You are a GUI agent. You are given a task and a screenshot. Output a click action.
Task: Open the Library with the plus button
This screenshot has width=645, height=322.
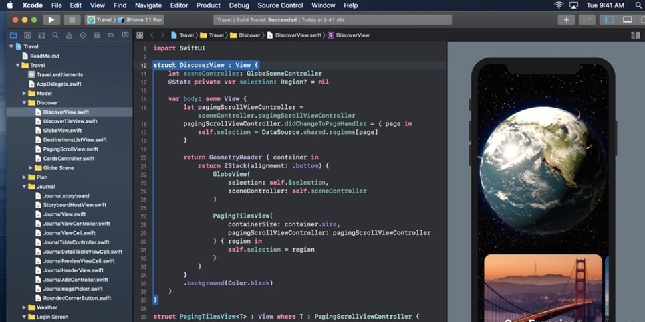(566, 20)
